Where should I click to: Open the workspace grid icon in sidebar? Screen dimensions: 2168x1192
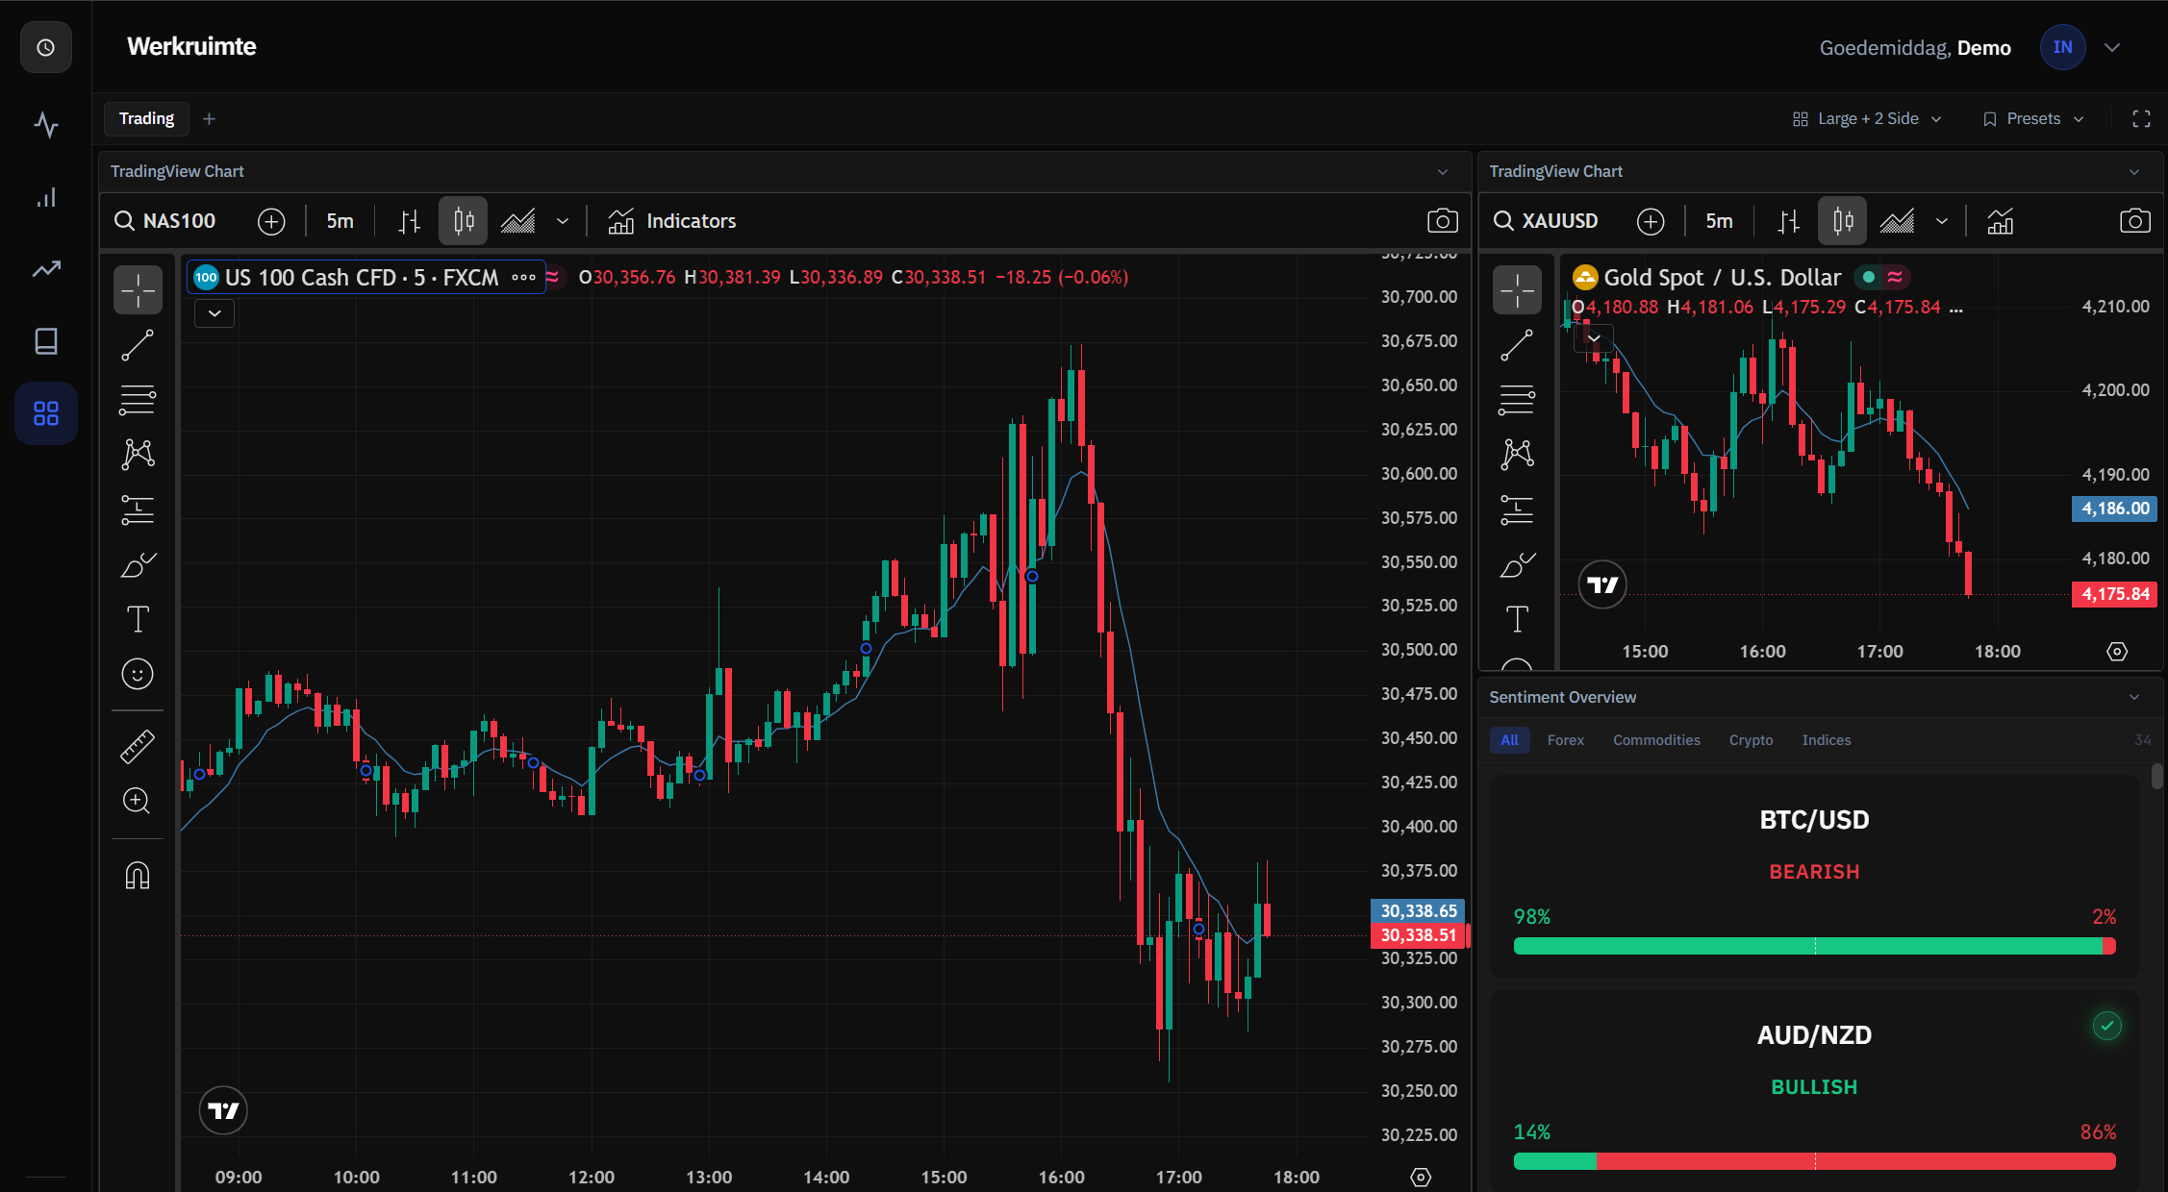46,413
